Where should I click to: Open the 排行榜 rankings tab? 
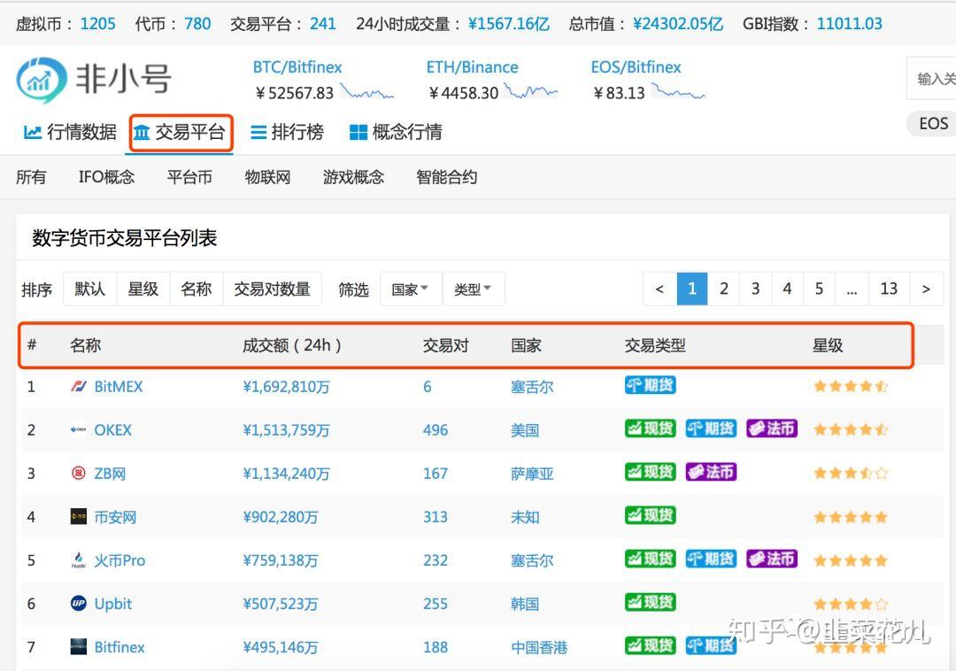tap(287, 132)
